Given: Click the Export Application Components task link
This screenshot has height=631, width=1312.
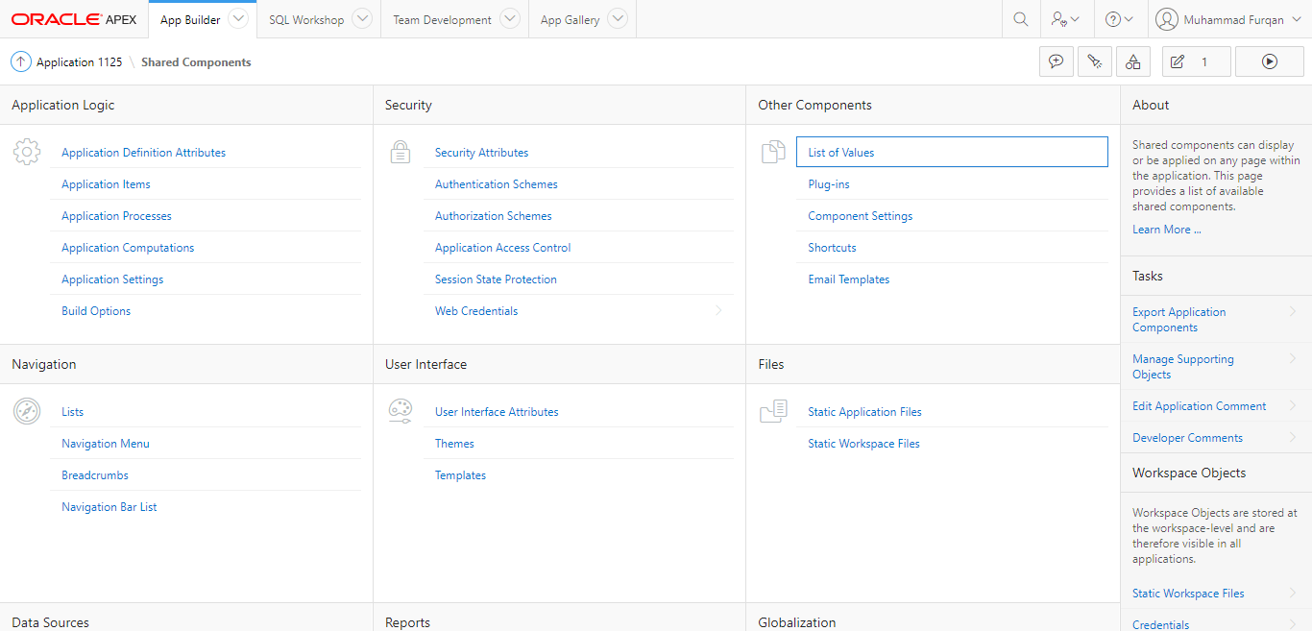Looking at the screenshot, I should [x=1178, y=319].
